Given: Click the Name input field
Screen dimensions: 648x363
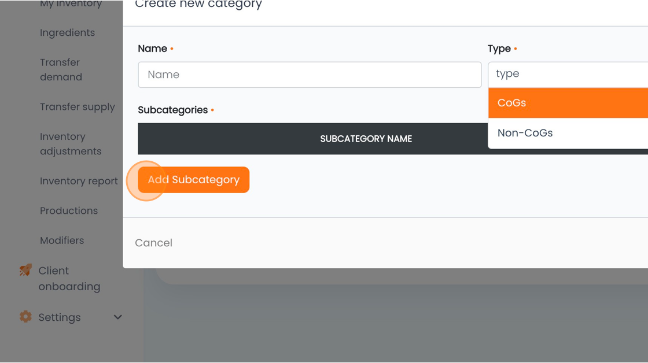Looking at the screenshot, I should 310,75.
